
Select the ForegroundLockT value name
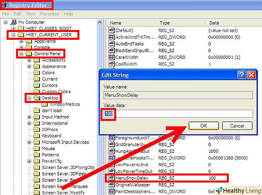[x=135, y=138]
